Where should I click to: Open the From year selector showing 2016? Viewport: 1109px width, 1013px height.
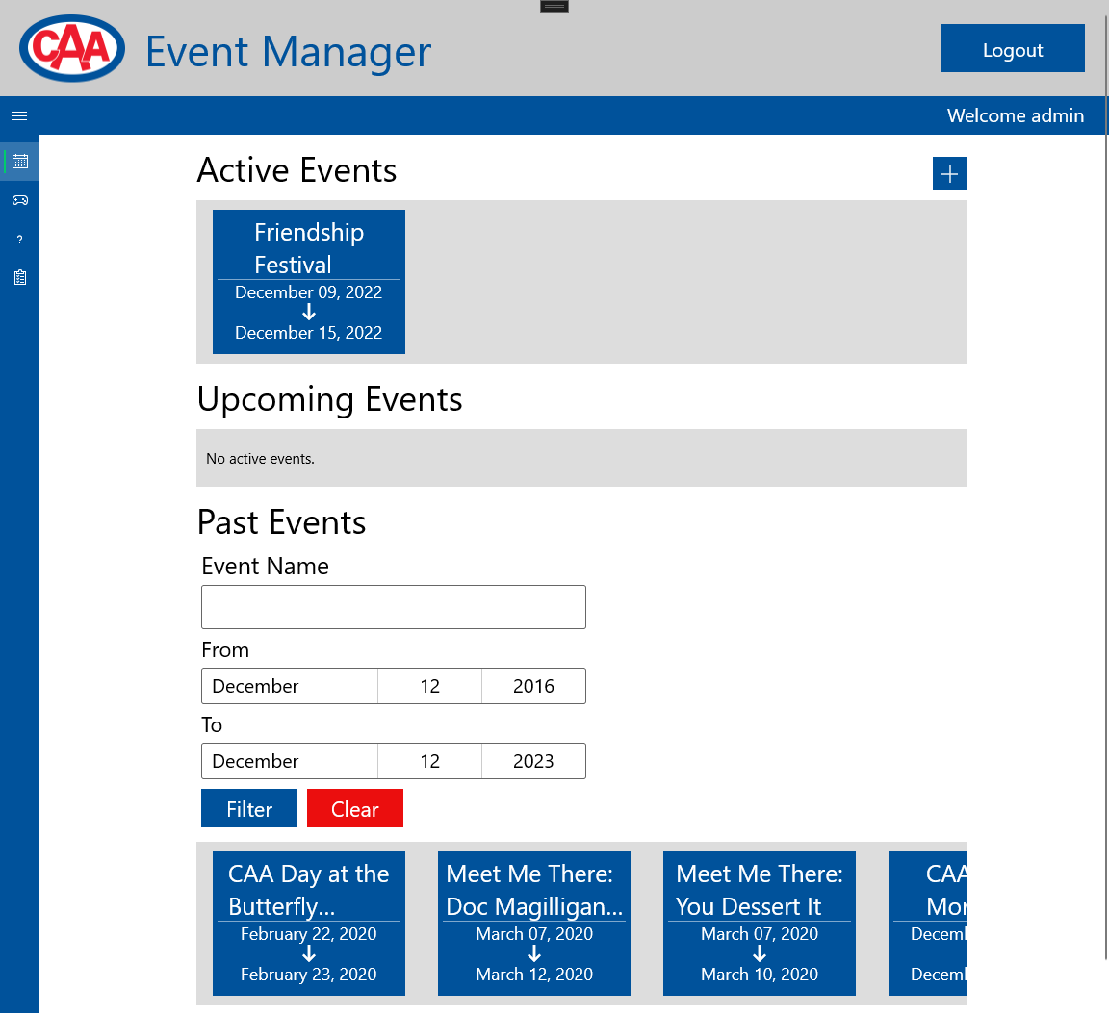(533, 686)
